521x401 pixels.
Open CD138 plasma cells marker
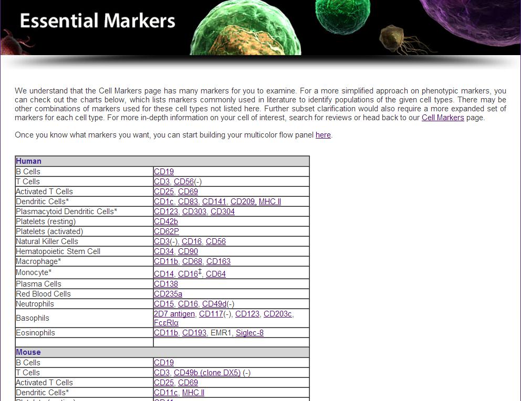coord(165,284)
